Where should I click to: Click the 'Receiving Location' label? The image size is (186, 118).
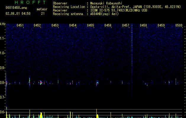tap(69, 7)
